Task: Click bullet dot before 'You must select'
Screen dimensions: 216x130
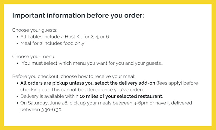Action: [17, 63]
